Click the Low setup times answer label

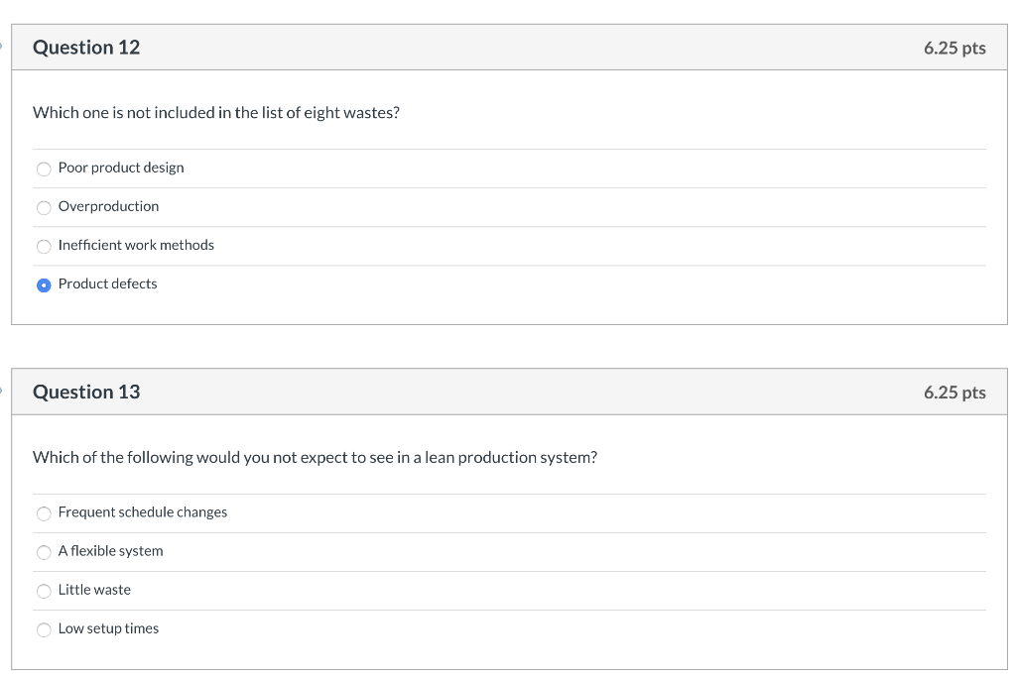pos(108,628)
